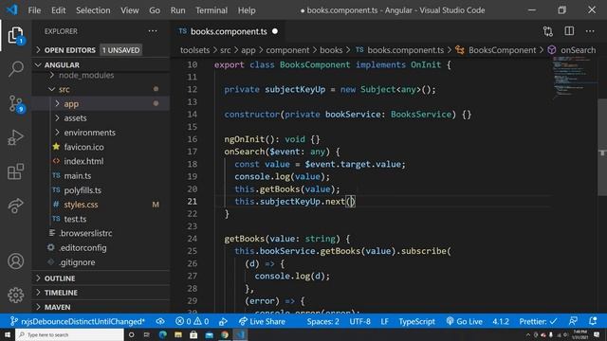Click the Prettier status indicator
This screenshot has width=607, height=341.
click(538, 321)
